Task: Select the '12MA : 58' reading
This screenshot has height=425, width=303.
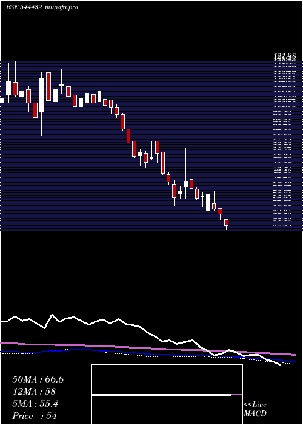Action: (x=34, y=392)
